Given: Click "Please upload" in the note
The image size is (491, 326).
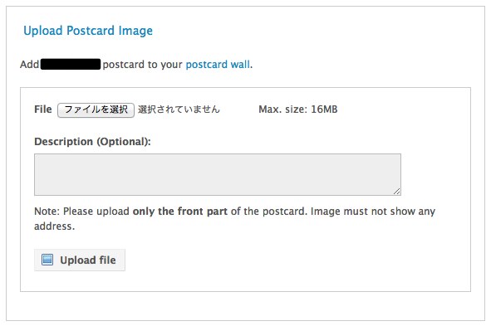Looking at the screenshot, I should [x=96, y=212].
